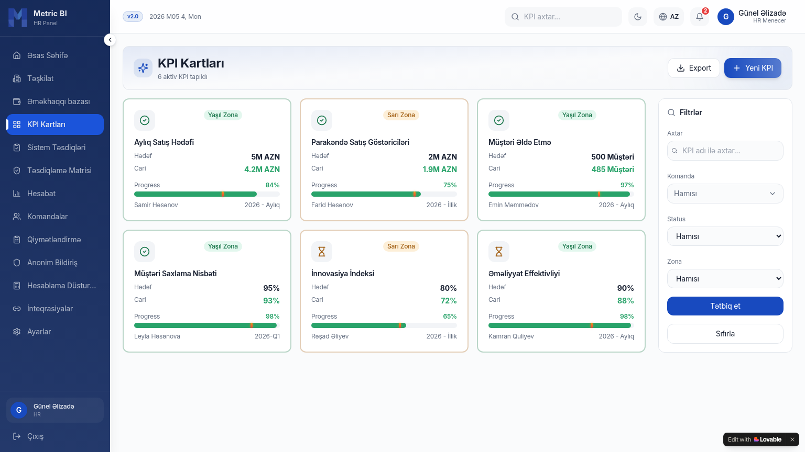Click Kamran Quliyev owner name
The image size is (805, 452).
(511, 336)
